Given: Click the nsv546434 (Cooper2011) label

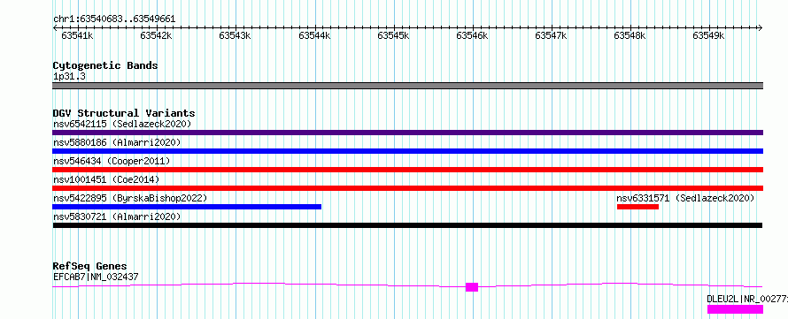Looking at the screenshot, I should tap(112, 161).
